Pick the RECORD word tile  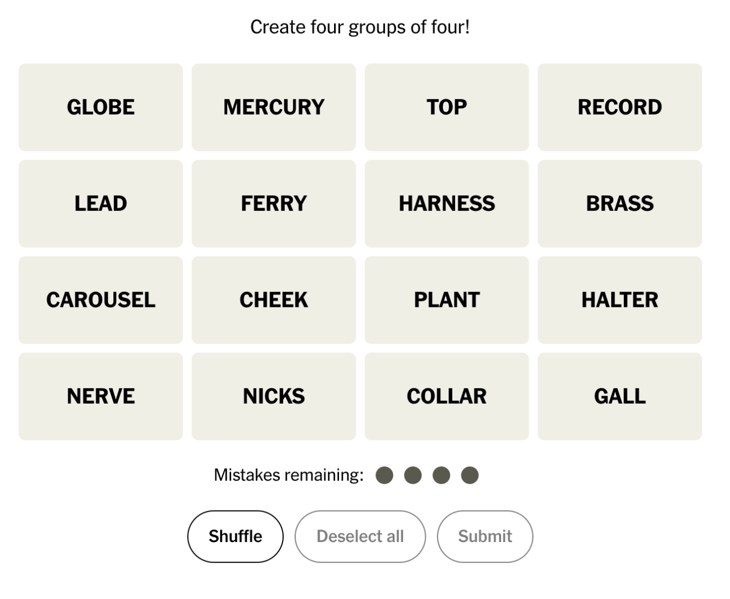tap(619, 107)
